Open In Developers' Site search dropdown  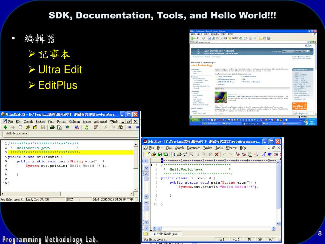click(302, 51)
